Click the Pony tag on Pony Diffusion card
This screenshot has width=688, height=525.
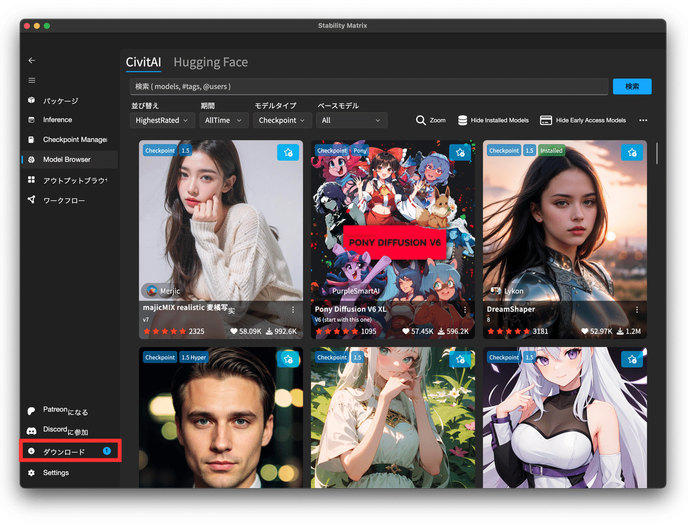pyautogui.click(x=359, y=150)
